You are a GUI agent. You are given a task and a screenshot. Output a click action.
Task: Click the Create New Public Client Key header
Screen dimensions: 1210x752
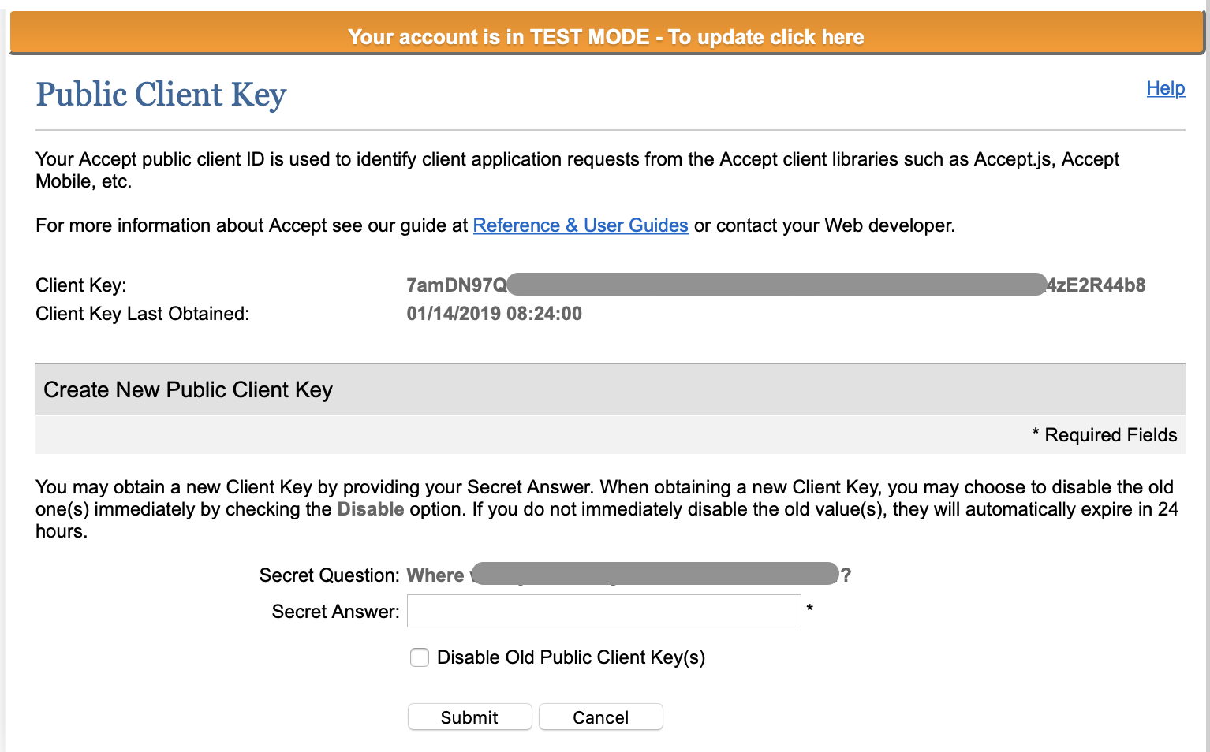pos(188,389)
